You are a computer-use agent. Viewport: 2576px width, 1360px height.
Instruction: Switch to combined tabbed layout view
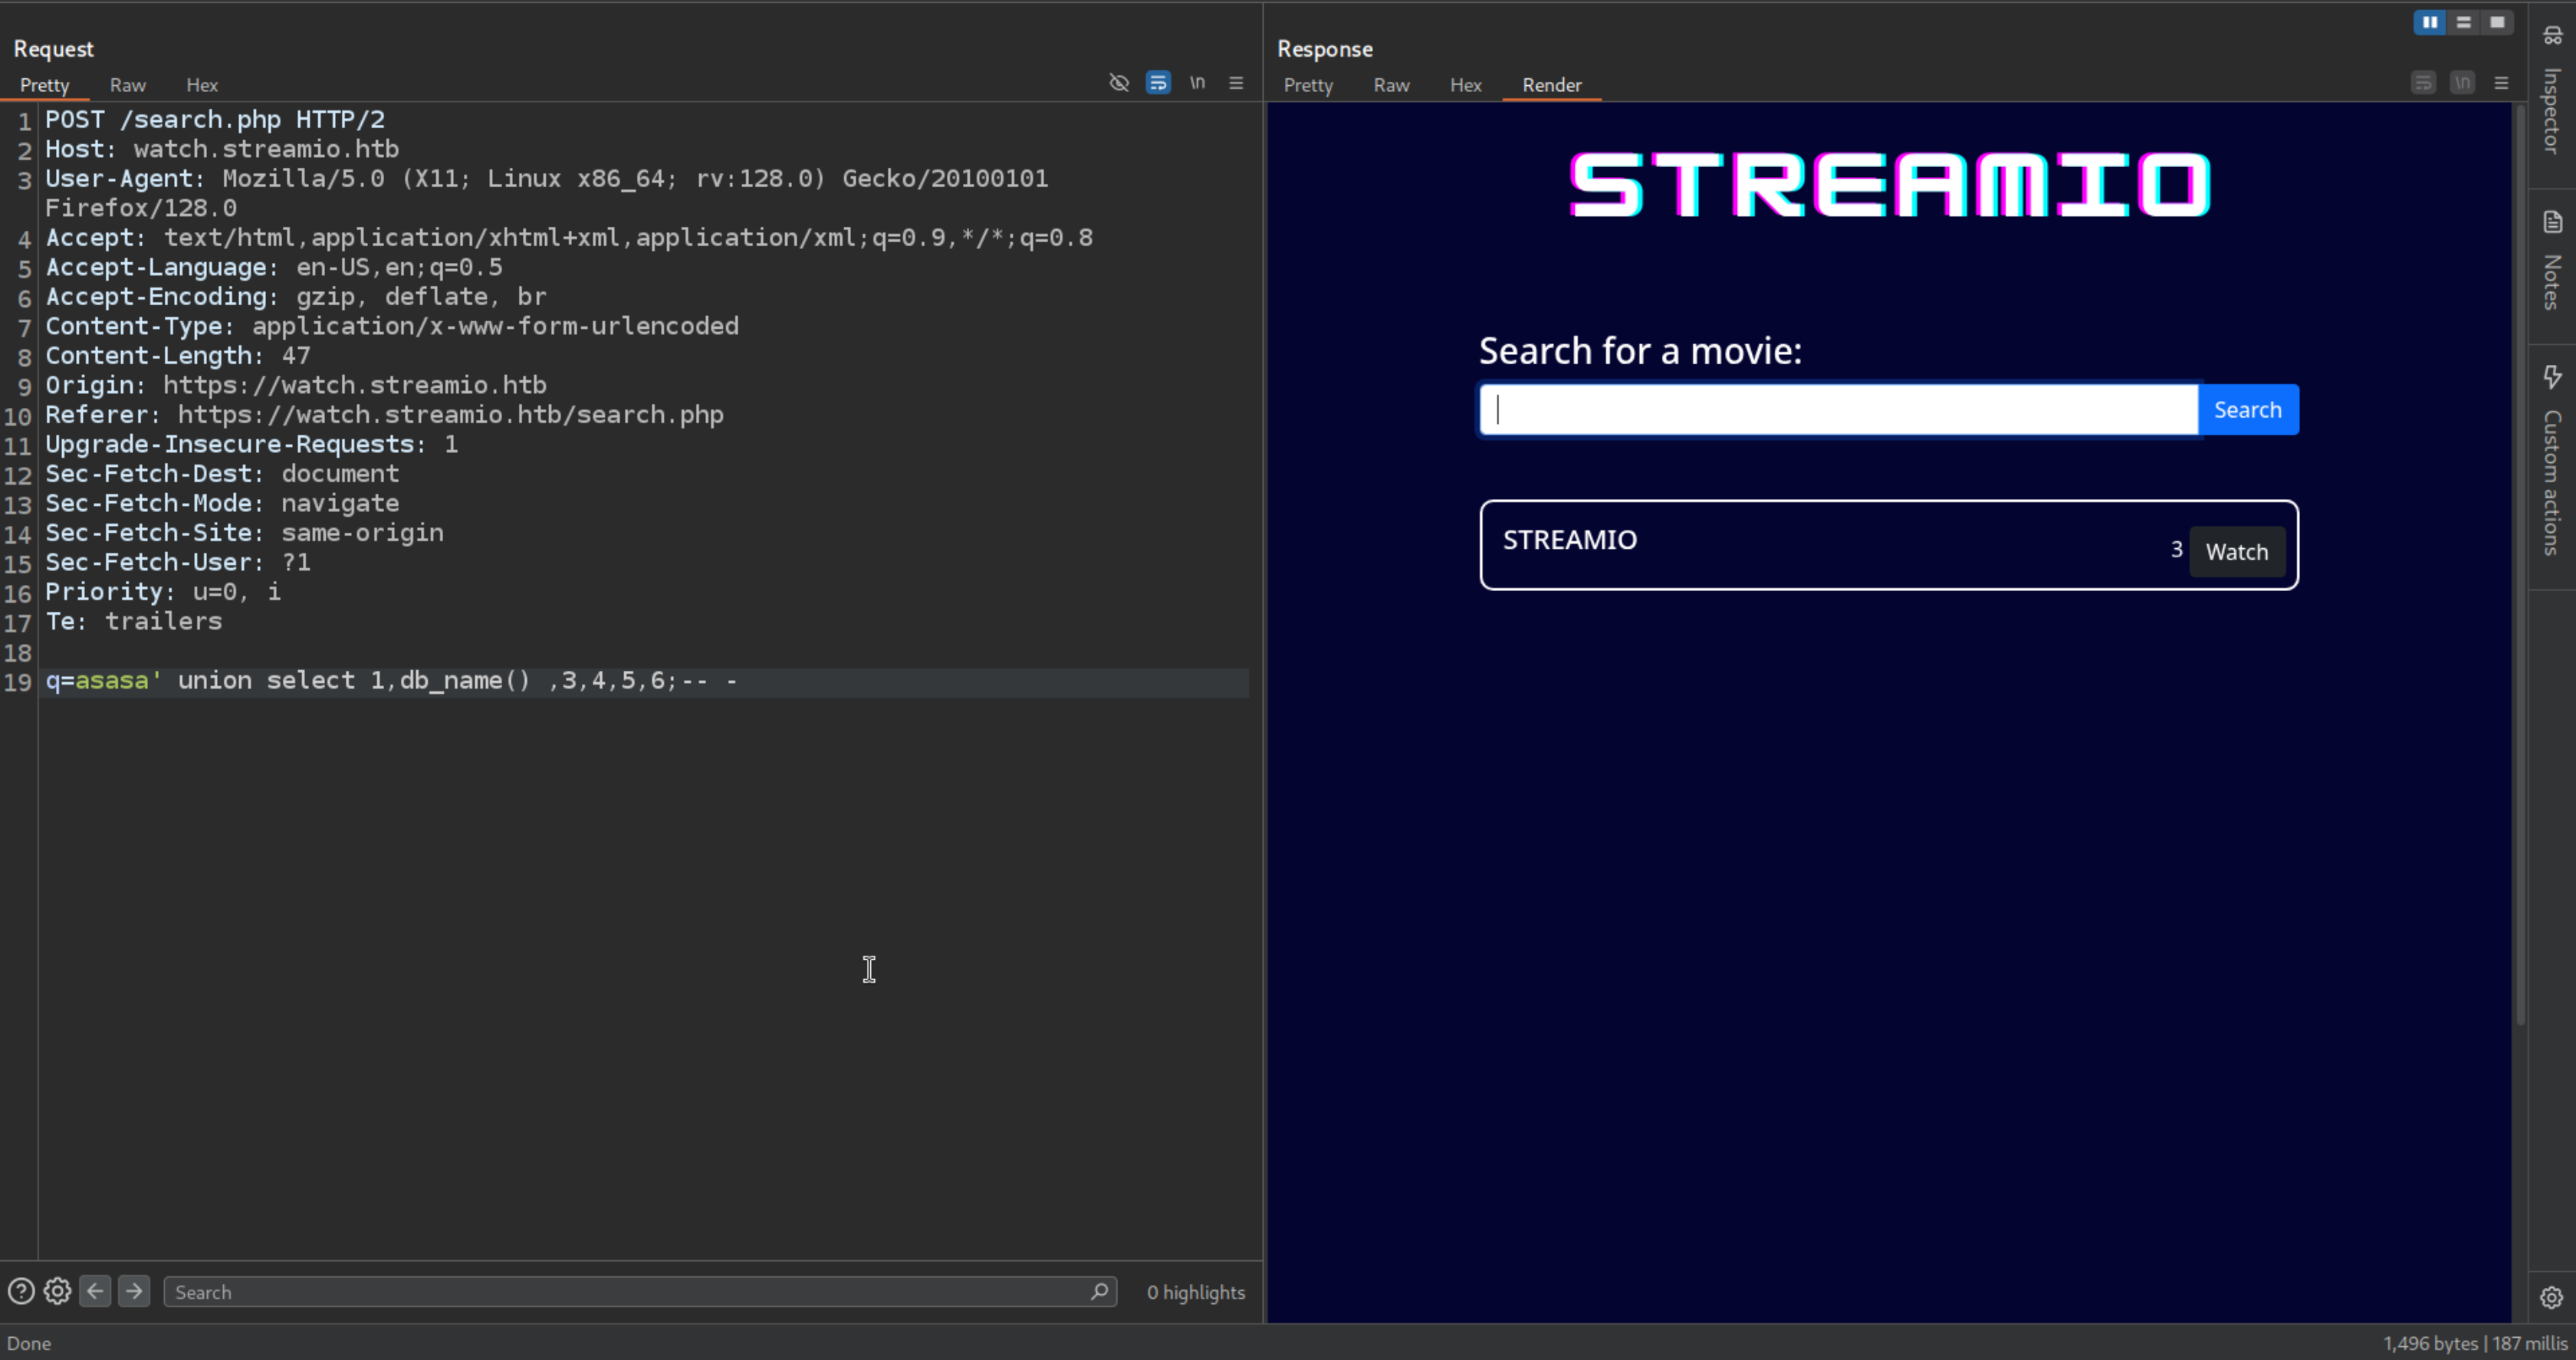(x=2497, y=22)
